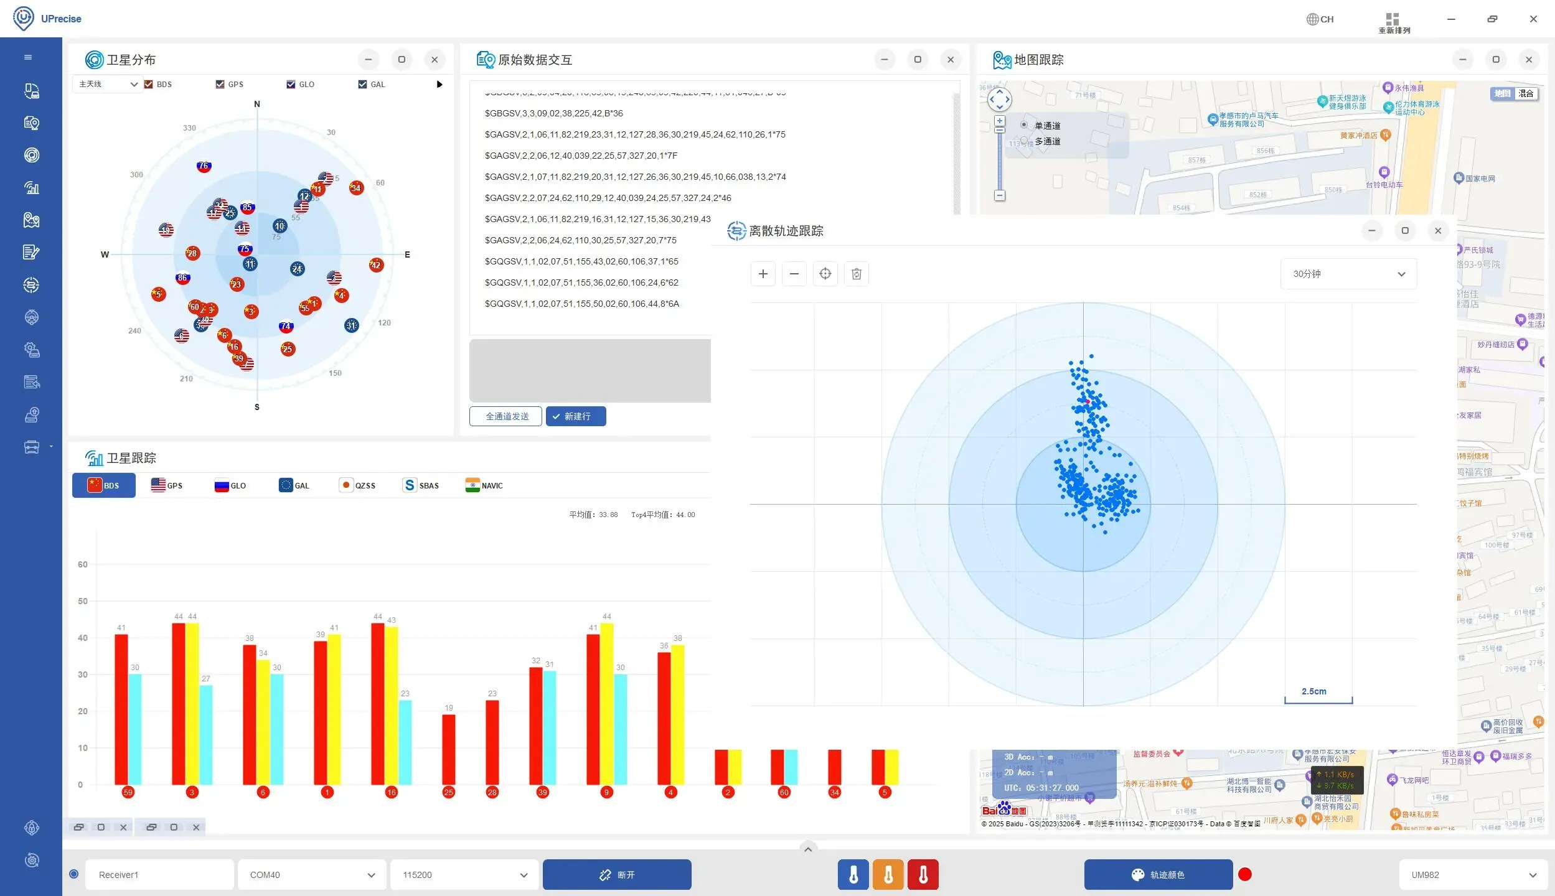The image size is (1555, 896).
Task: Click the hamburger menu icon in left sidebar
Action: (28, 57)
